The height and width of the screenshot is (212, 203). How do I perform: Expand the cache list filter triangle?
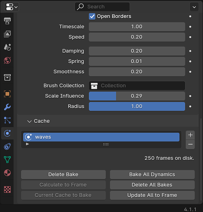pyautogui.click(x=28, y=144)
